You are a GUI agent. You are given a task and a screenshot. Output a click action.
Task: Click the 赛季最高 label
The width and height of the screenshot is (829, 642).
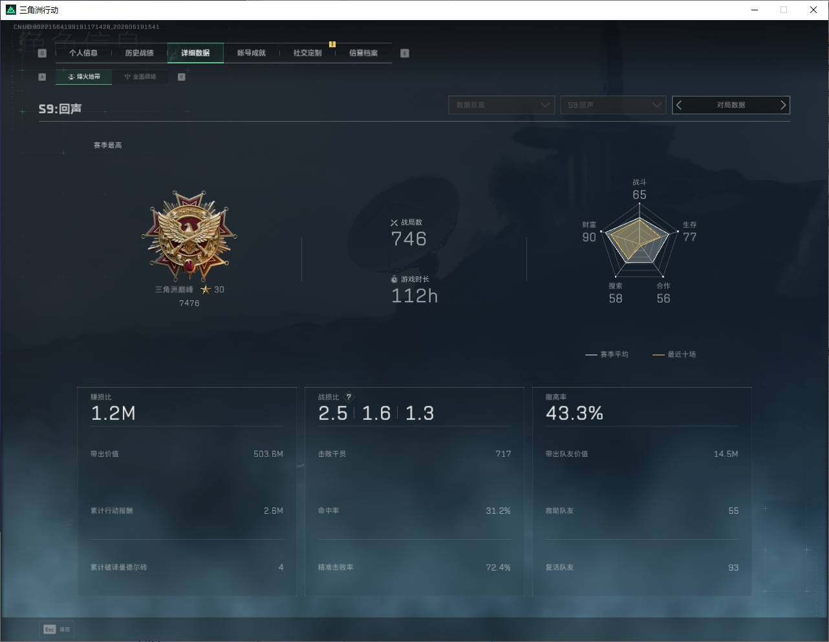point(107,146)
